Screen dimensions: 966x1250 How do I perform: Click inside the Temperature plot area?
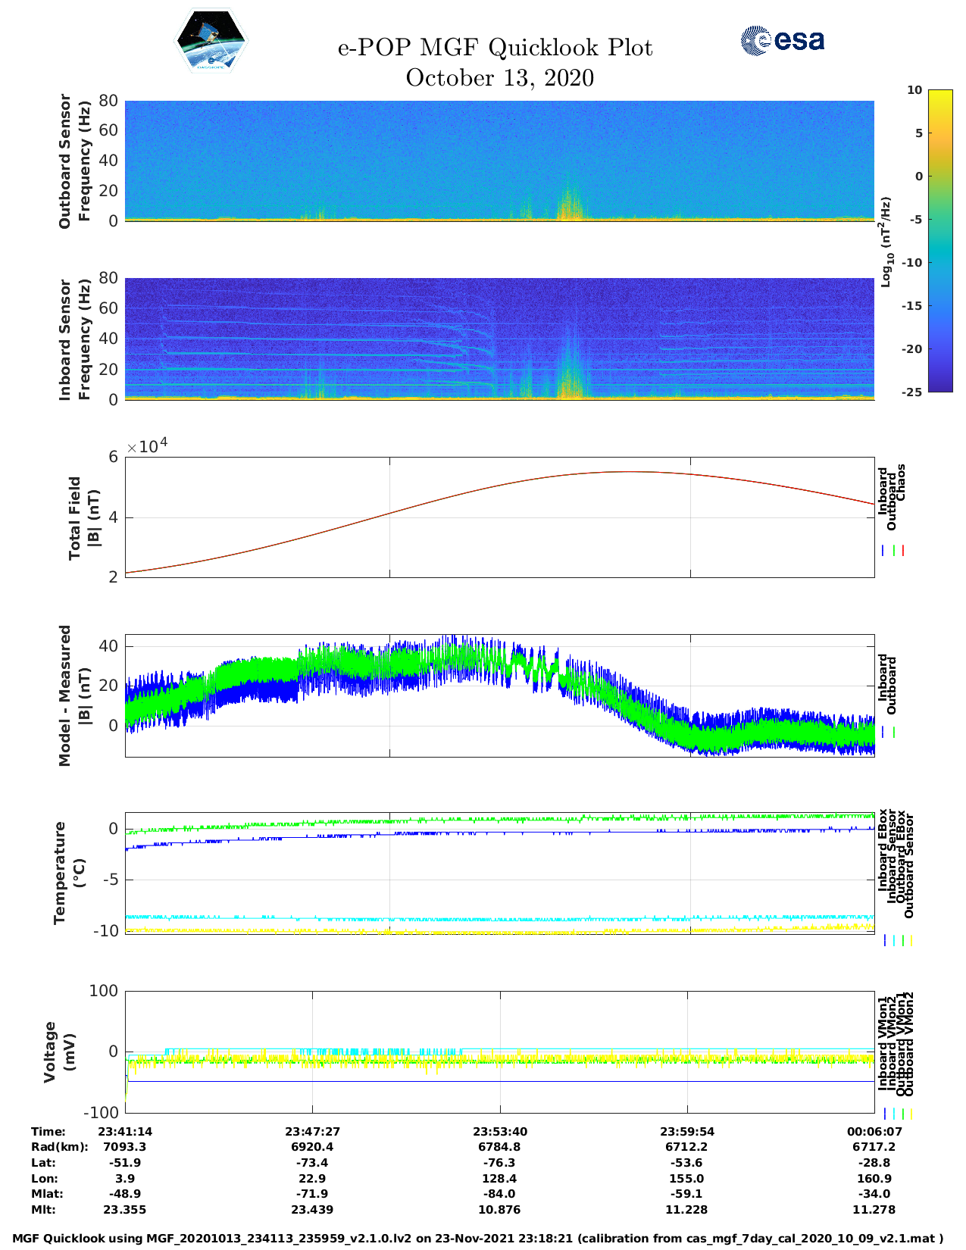(x=499, y=873)
